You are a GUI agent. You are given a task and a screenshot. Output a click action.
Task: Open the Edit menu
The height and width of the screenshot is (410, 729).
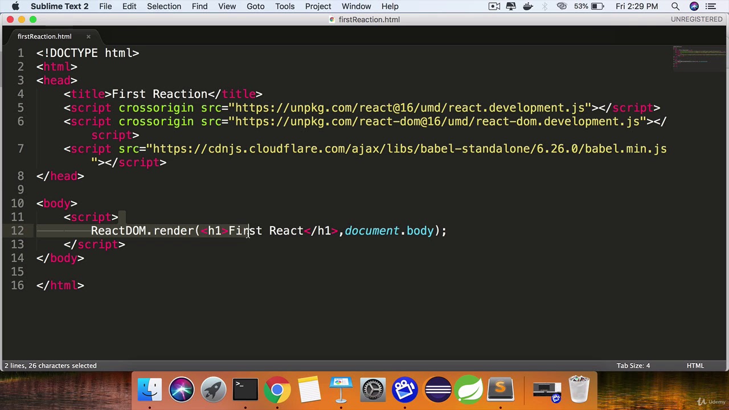tap(129, 6)
